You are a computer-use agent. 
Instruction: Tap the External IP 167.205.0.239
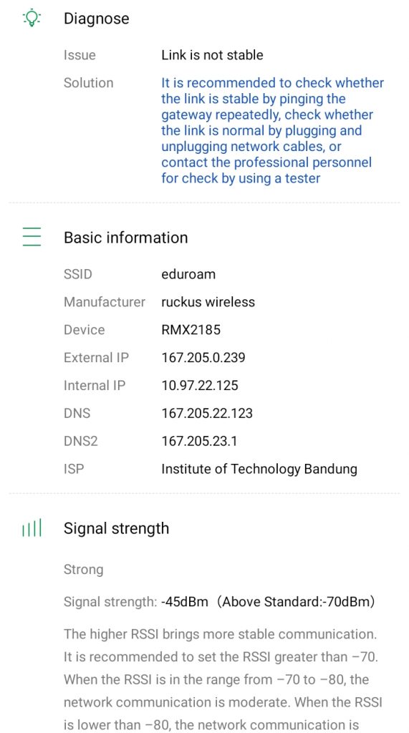[x=203, y=358]
